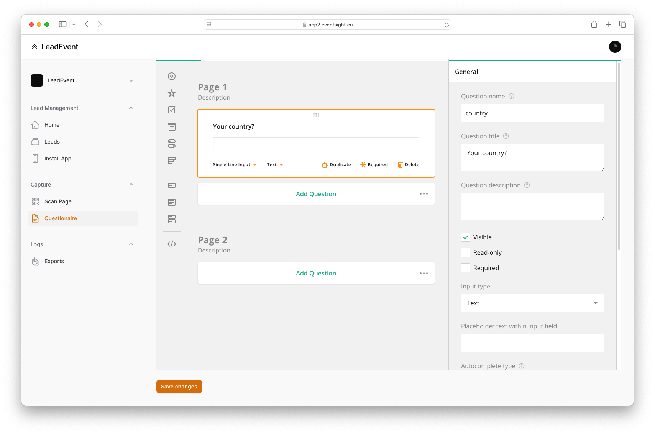The height and width of the screenshot is (434, 655).
Task: Open Leads in the sidebar
Action: coord(52,142)
